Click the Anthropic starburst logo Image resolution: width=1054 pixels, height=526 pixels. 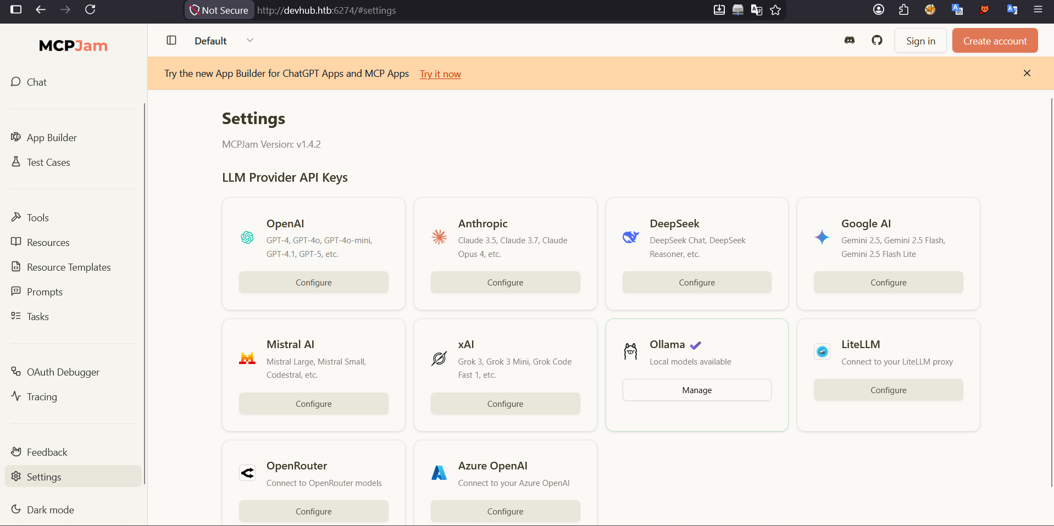pyautogui.click(x=439, y=237)
